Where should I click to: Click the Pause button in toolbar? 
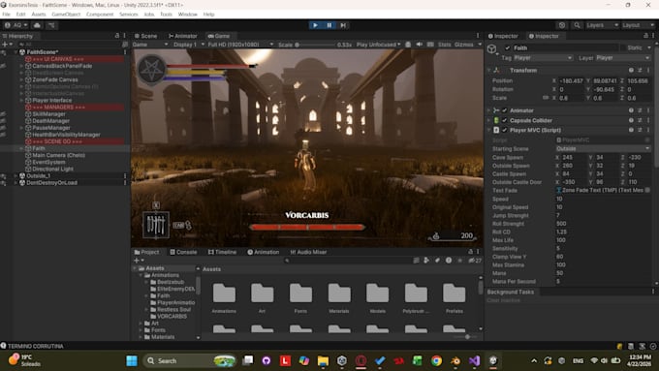[329, 25]
